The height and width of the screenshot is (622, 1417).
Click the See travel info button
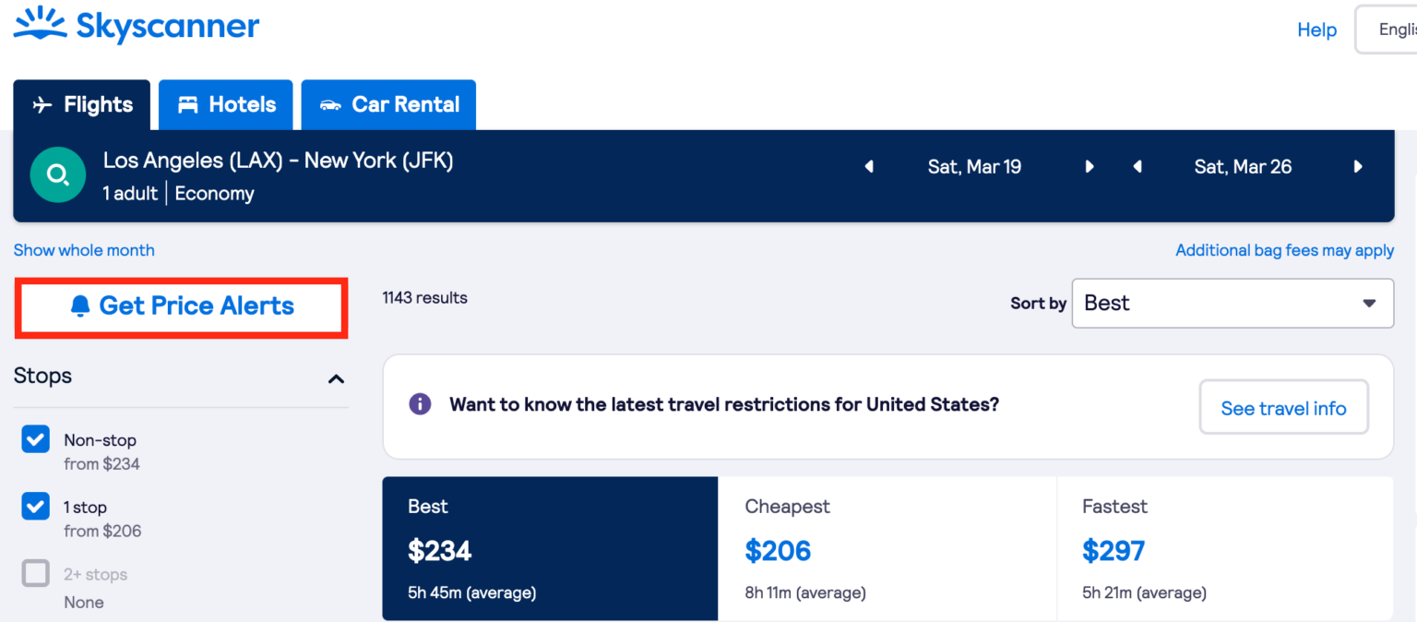[x=1283, y=407]
